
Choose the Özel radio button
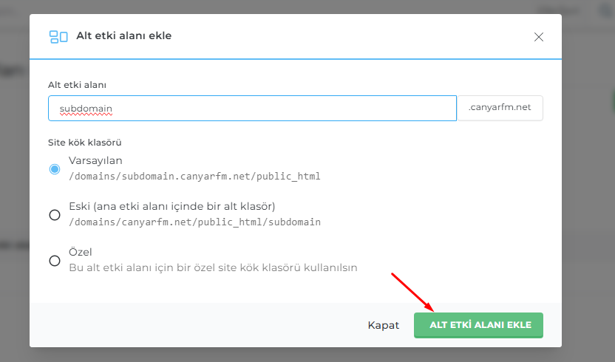pyautogui.click(x=55, y=260)
